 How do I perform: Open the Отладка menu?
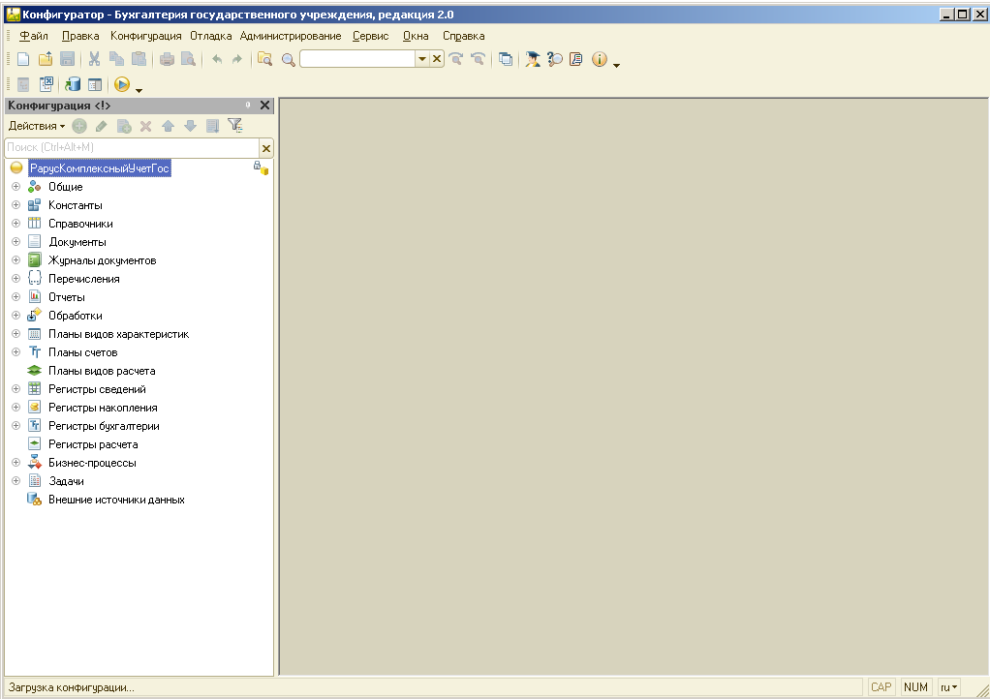pos(211,36)
